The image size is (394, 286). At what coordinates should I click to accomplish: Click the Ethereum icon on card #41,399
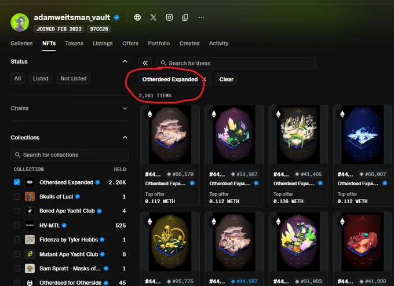pos(342,222)
